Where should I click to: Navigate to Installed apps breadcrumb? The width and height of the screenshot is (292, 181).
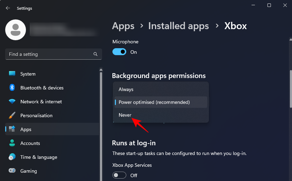179,26
